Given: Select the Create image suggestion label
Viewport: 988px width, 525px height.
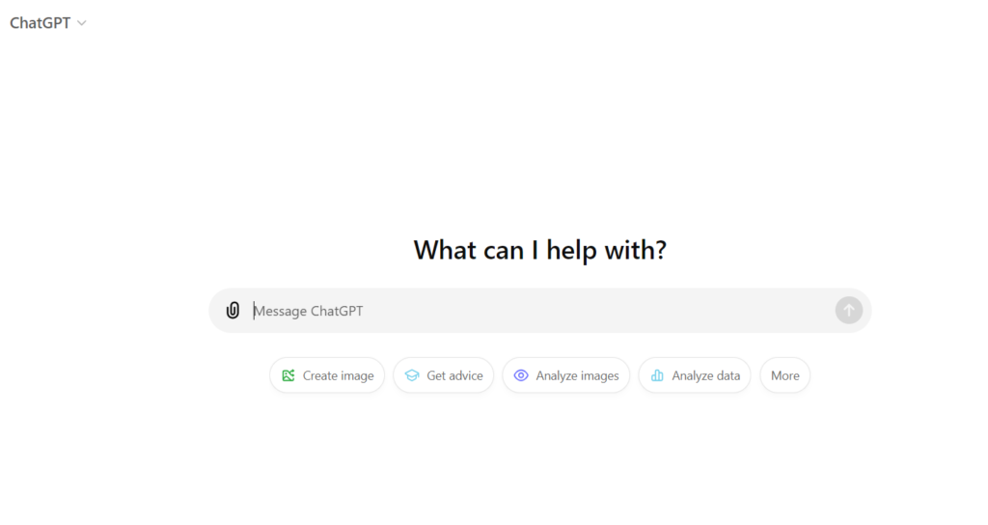Looking at the screenshot, I should [338, 375].
